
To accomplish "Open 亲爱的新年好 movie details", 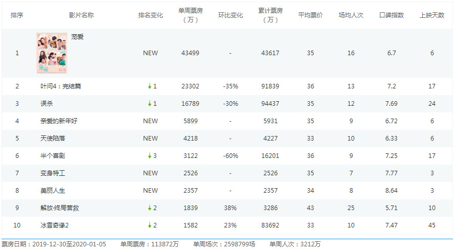I will 59,121.
